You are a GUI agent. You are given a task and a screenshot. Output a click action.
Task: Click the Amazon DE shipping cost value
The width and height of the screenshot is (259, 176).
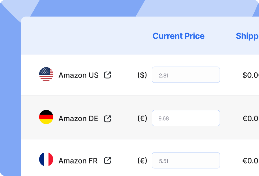pos(251,118)
